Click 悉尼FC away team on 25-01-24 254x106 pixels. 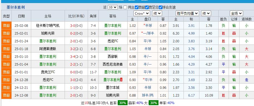113,41
